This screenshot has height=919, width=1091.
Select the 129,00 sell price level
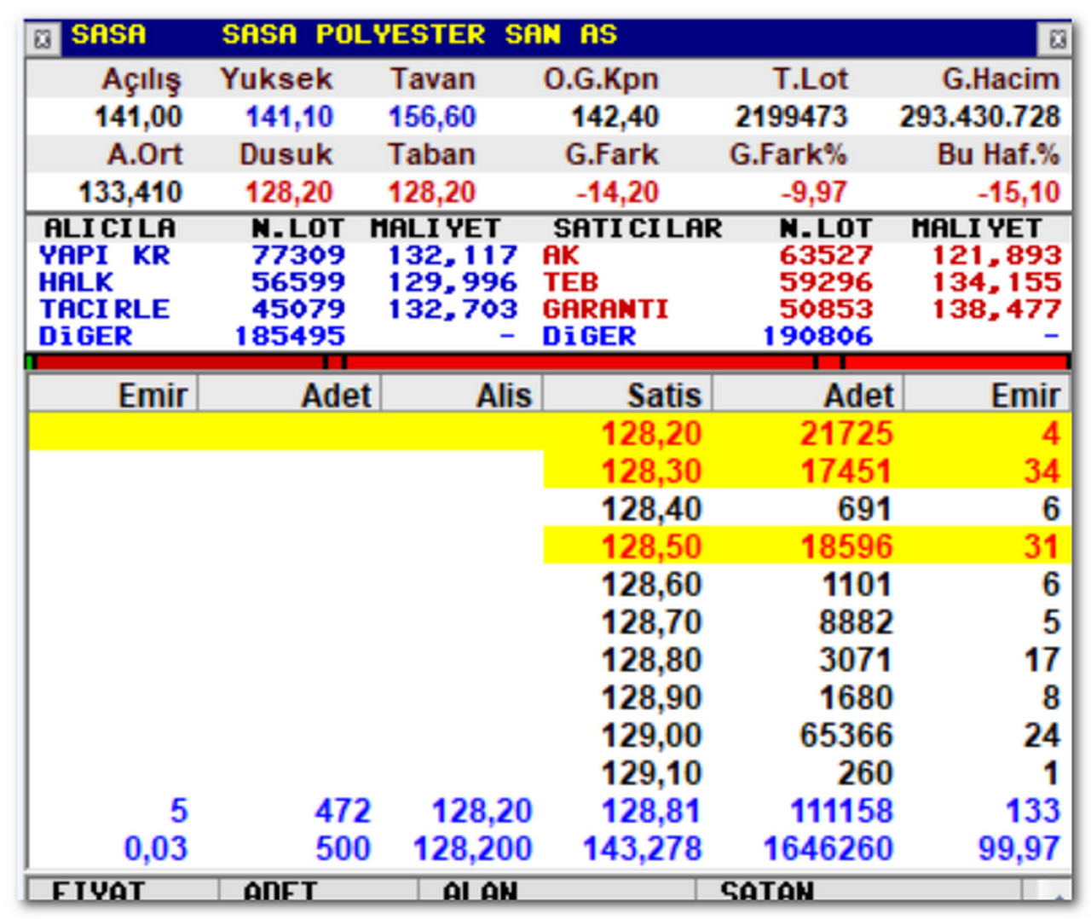pos(806,735)
